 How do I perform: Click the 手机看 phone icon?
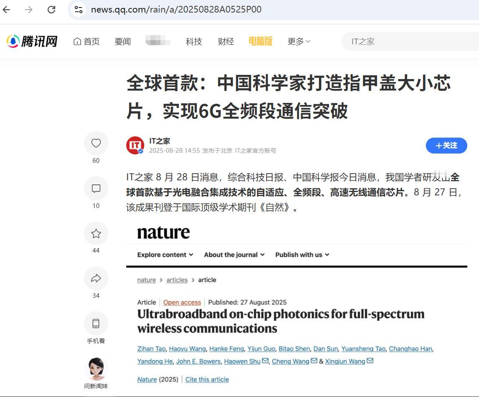96,323
